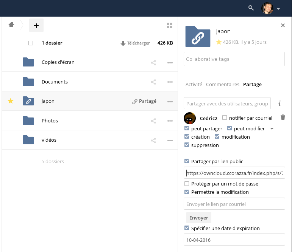Click share icon for Documents folder

[153, 82]
